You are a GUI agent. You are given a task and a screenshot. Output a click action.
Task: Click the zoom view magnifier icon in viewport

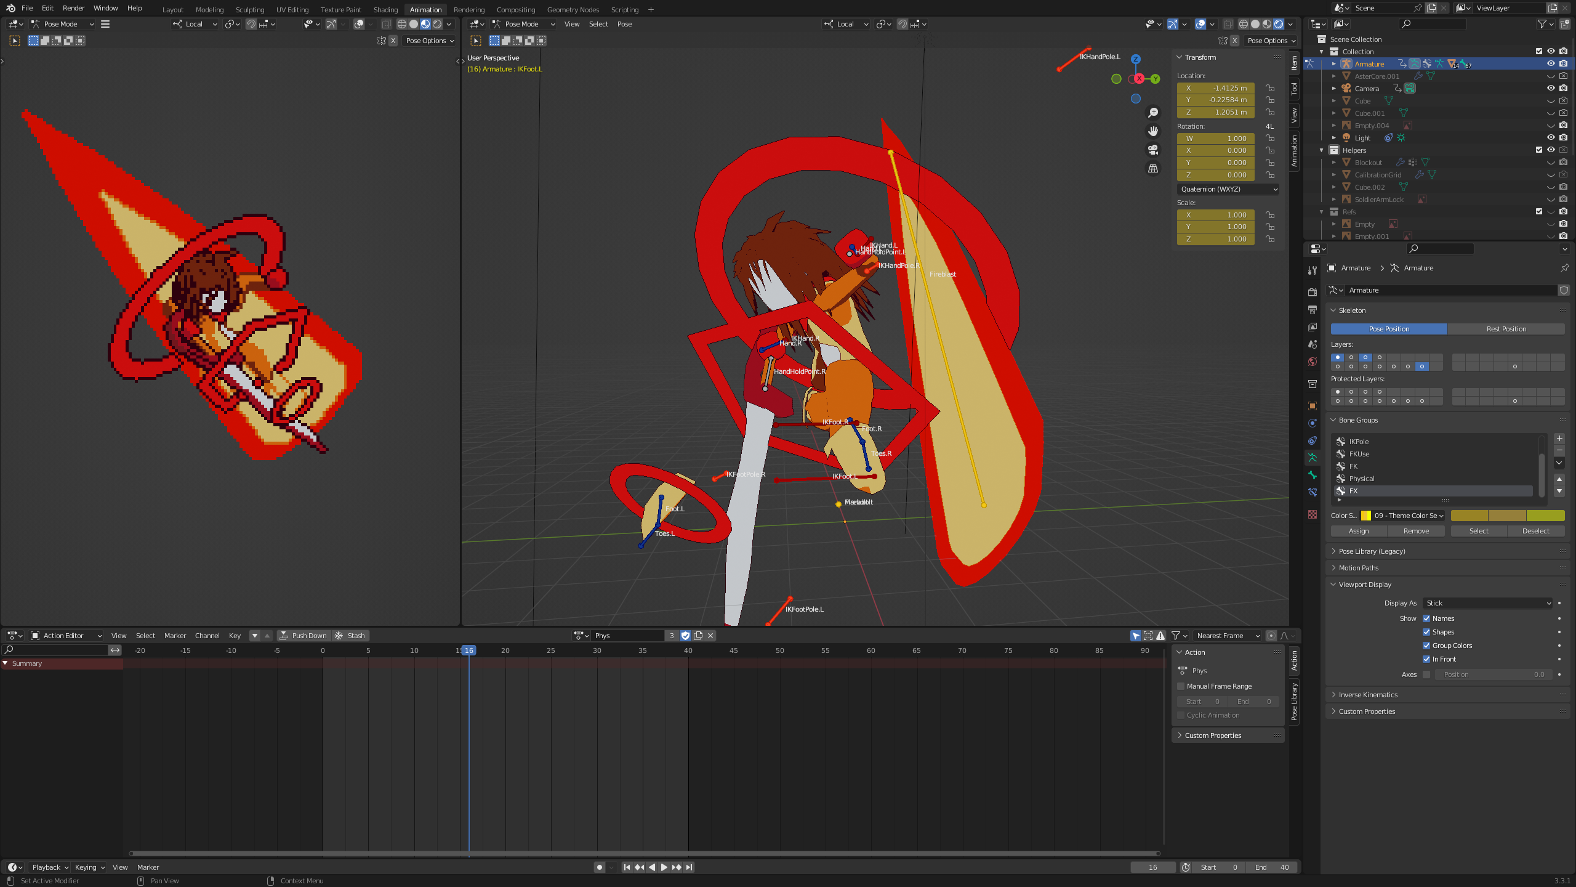pos(1153,113)
